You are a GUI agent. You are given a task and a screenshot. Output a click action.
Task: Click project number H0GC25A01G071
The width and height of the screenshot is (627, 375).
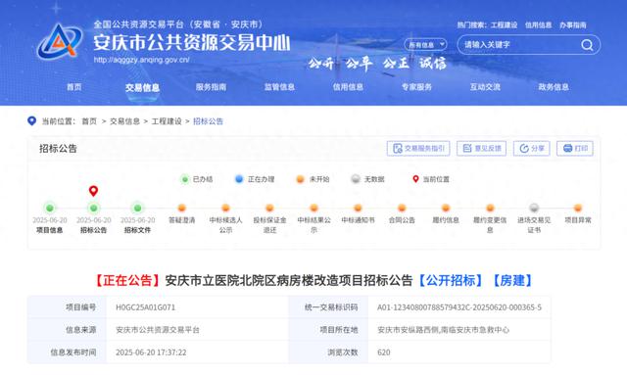click(146, 307)
